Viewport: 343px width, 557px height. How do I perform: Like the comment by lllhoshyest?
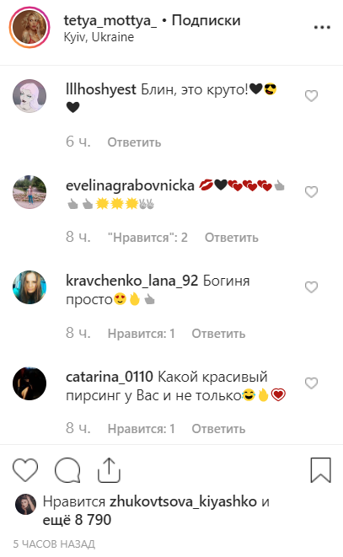pos(311,96)
